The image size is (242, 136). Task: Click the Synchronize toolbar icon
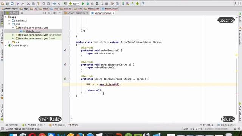coord(12,3)
